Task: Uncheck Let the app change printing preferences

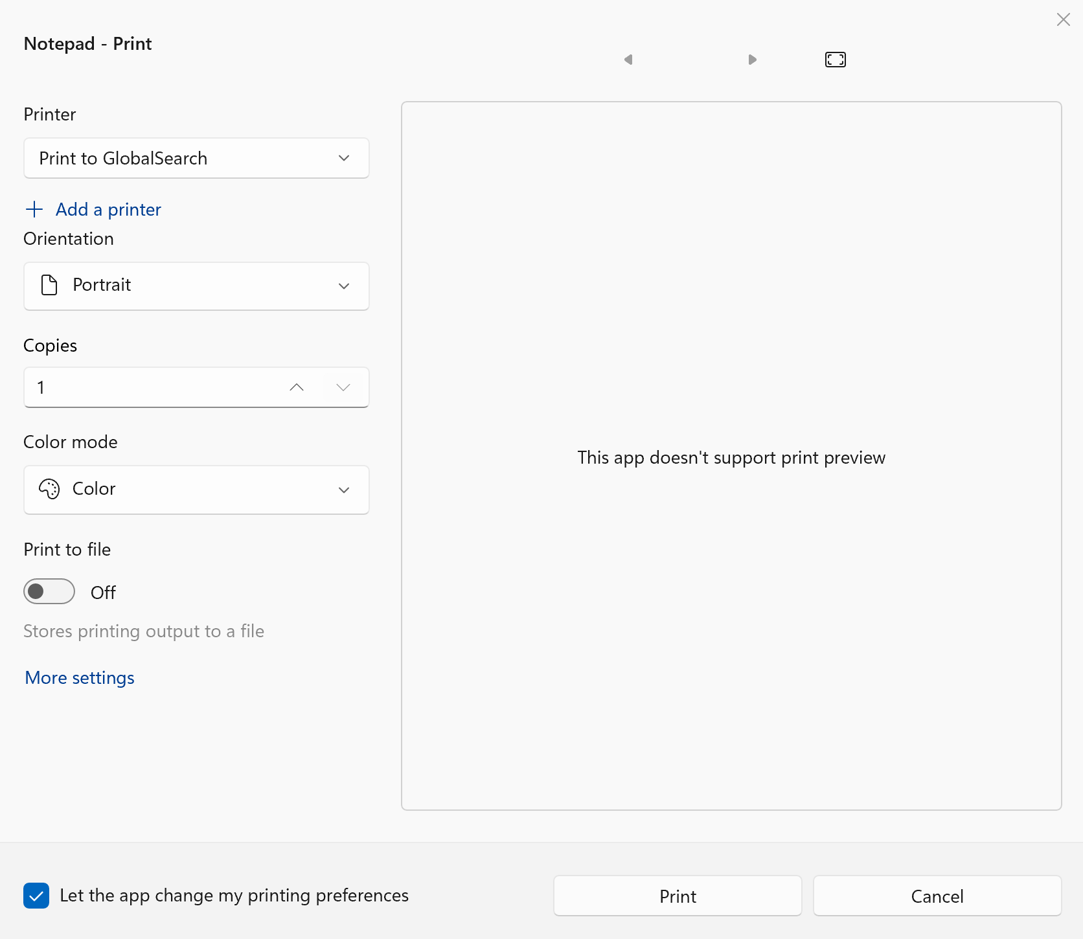Action: click(36, 896)
